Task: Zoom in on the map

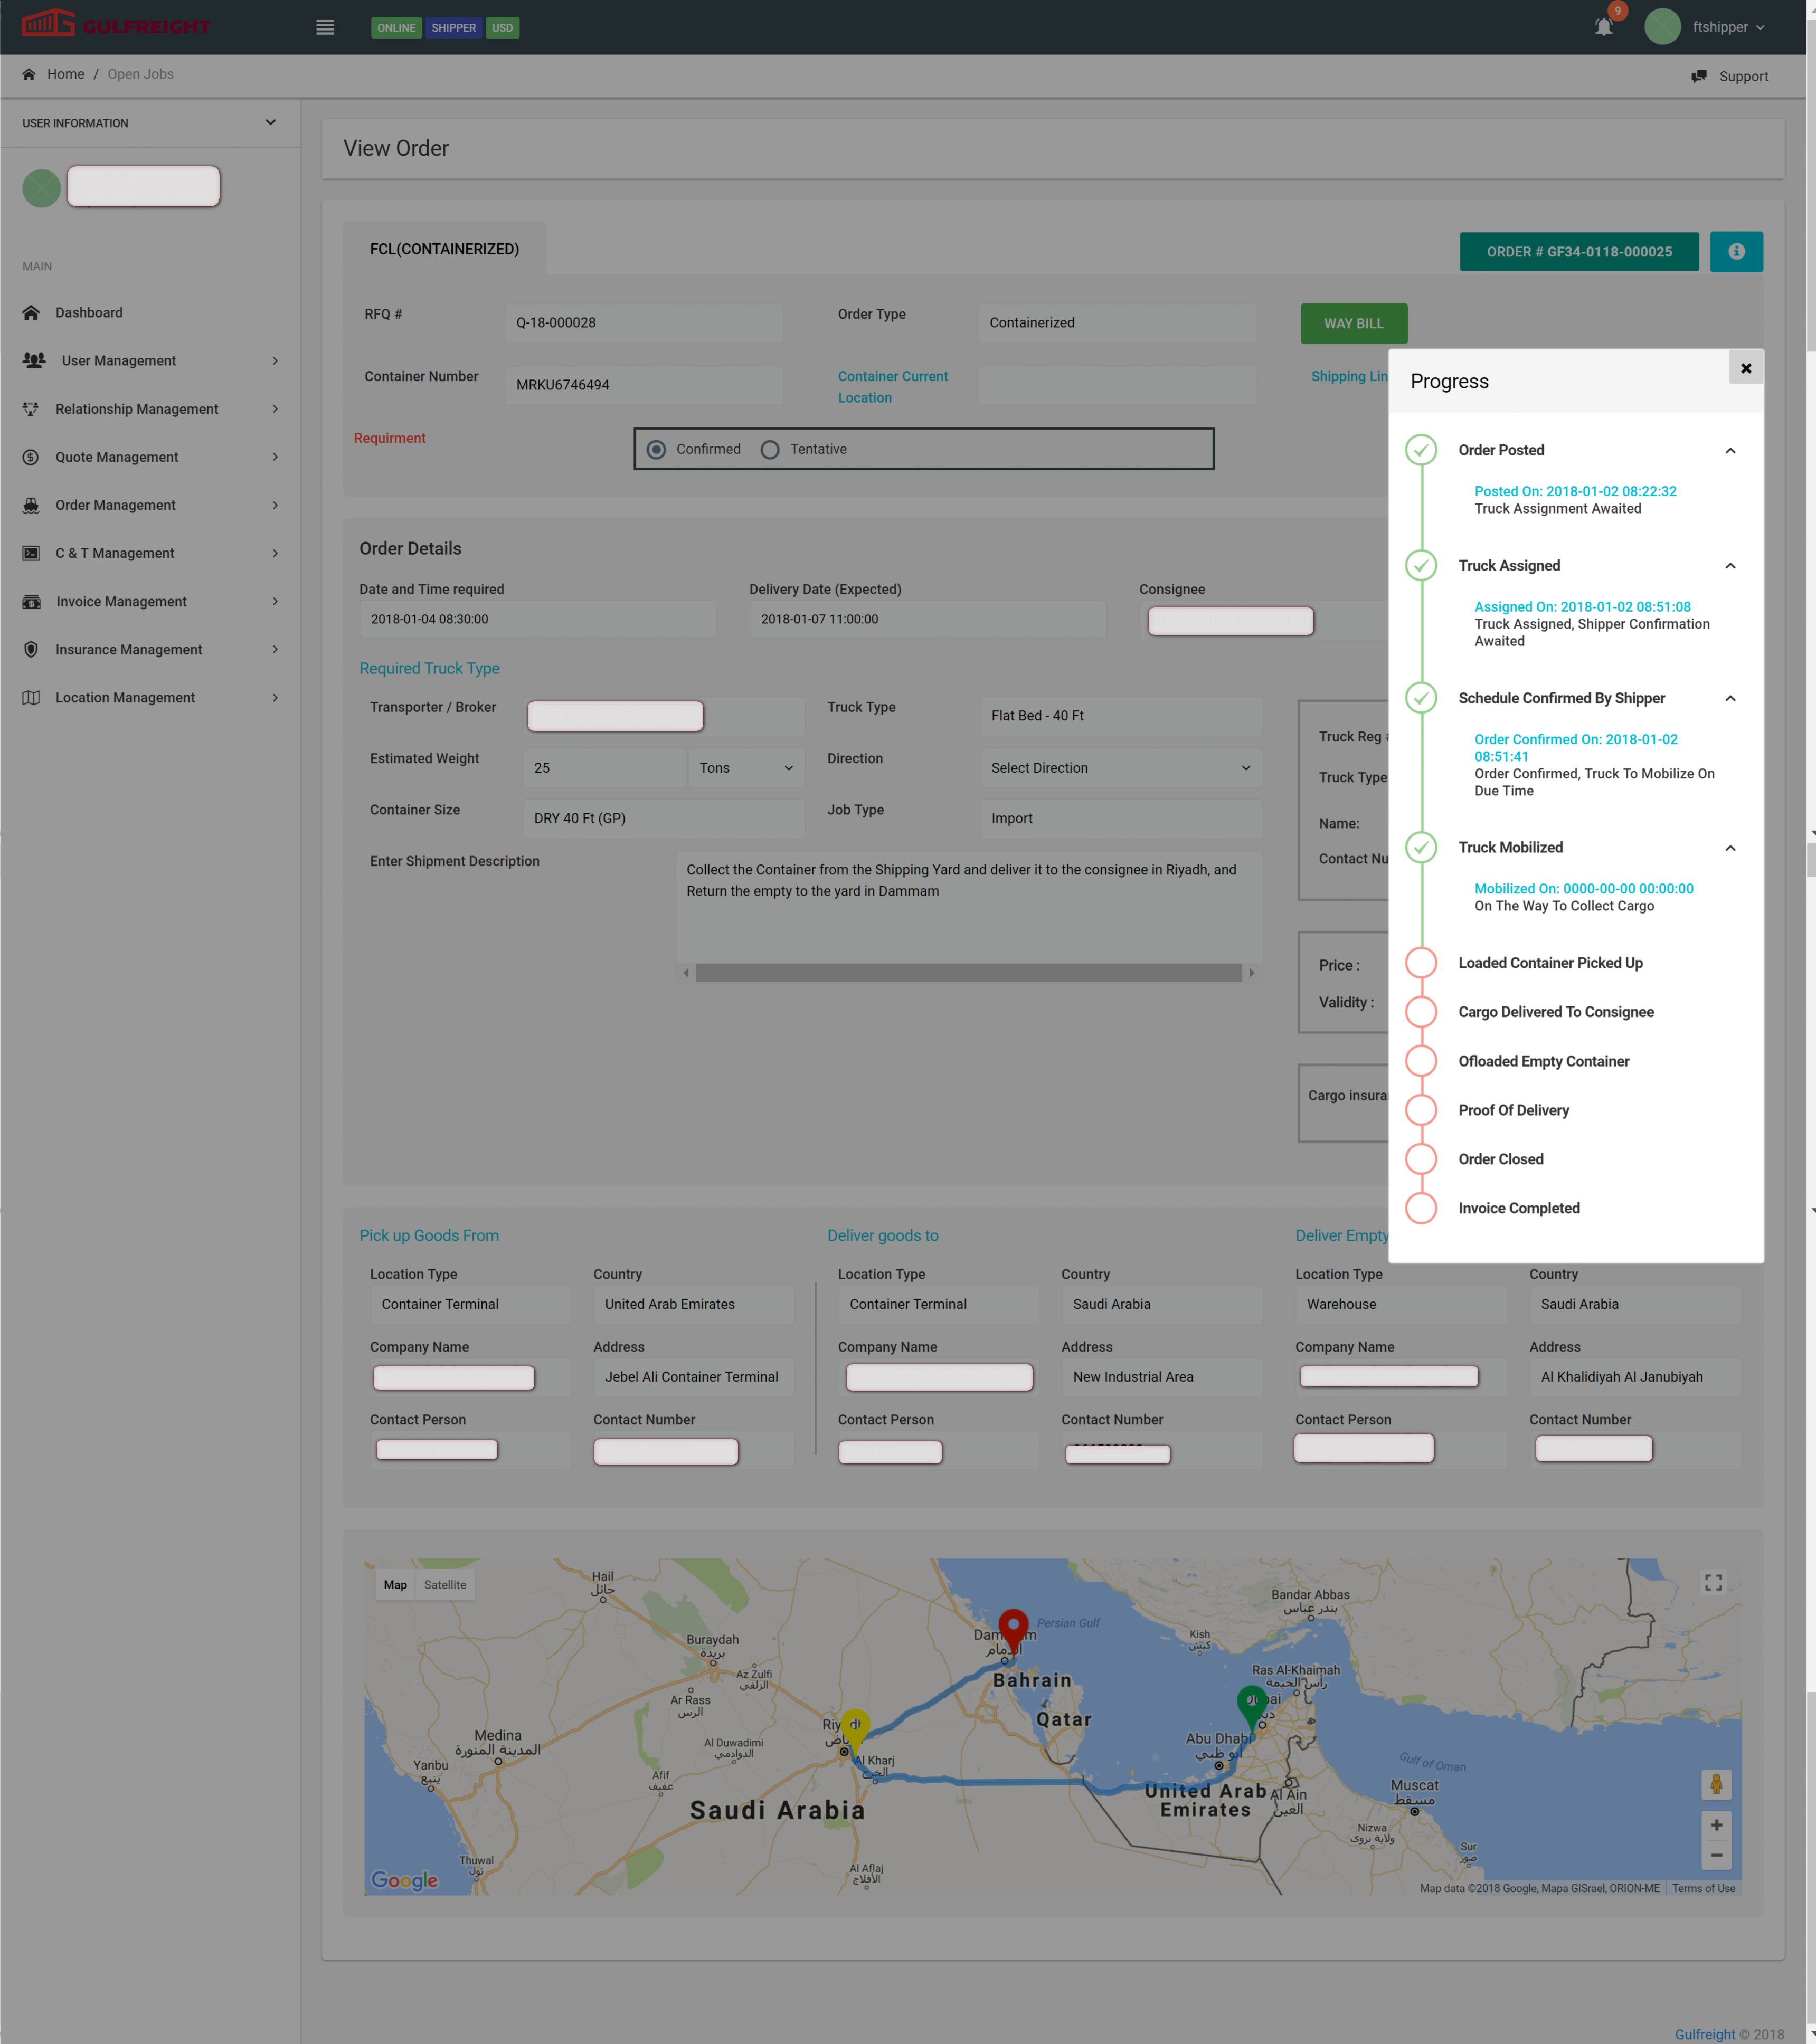Action: coord(1716,1825)
